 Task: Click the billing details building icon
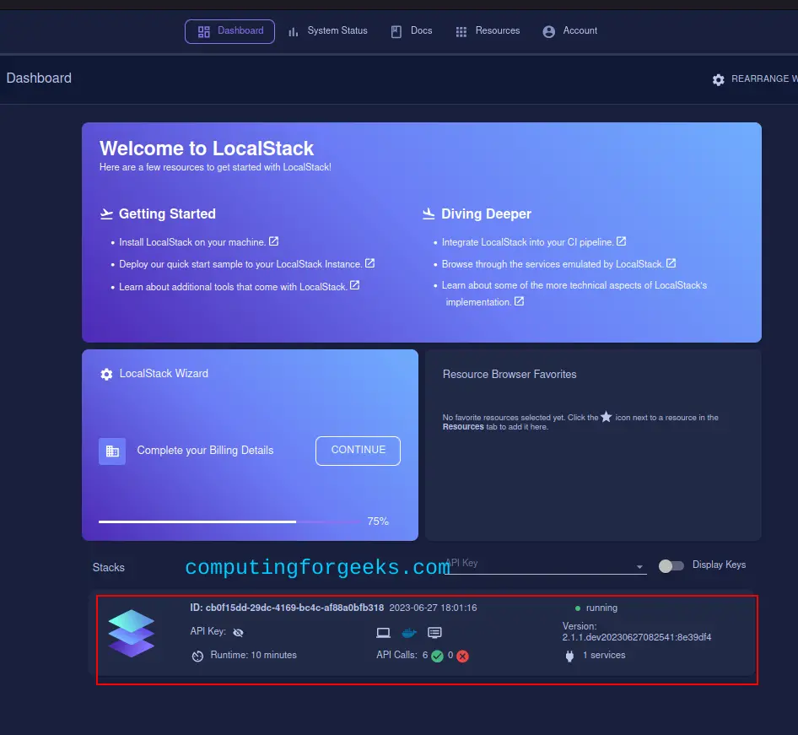coord(112,451)
